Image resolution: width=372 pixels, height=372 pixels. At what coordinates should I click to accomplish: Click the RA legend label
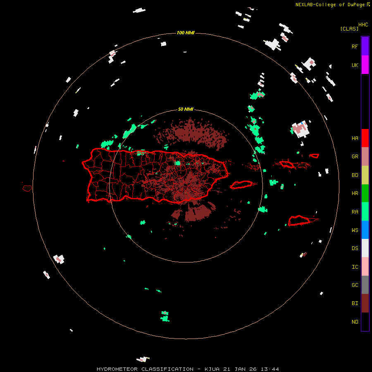coord(355,212)
